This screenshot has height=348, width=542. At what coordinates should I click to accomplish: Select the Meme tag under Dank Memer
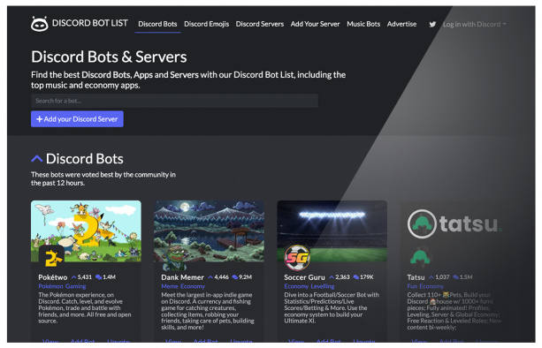[x=170, y=286]
